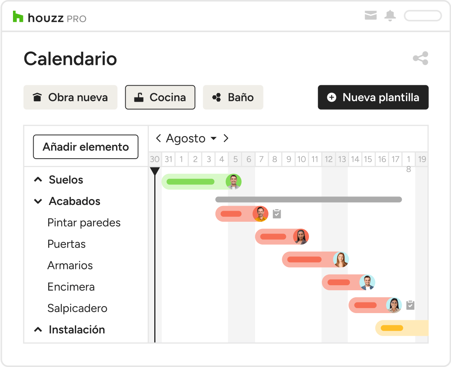This screenshot has height=367, width=451.
Task: Click the Nueva plantilla button
Action: point(373,97)
